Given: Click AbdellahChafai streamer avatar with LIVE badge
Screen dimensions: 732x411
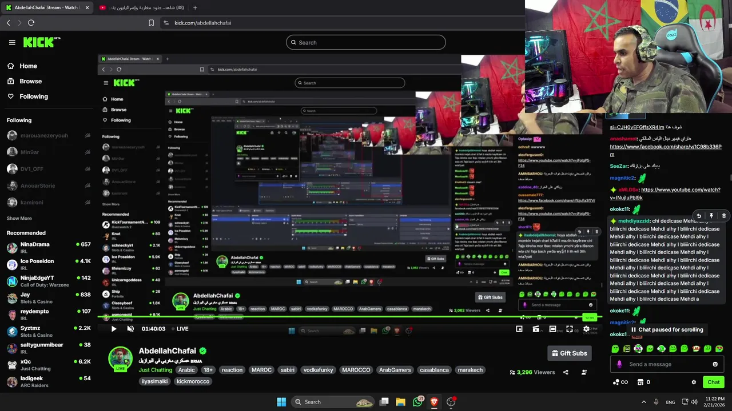Looking at the screenshot, I should 120,358.
